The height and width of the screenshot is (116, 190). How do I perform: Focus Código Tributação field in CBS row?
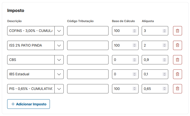pos(88,60)
